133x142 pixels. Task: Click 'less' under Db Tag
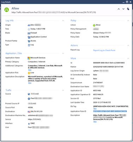pyautogui.click(x=95, y=108)
